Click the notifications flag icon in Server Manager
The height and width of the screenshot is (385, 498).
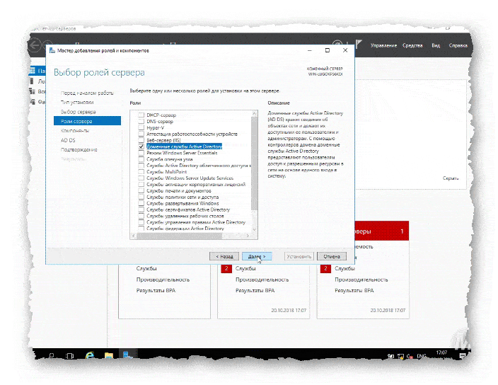359,44
